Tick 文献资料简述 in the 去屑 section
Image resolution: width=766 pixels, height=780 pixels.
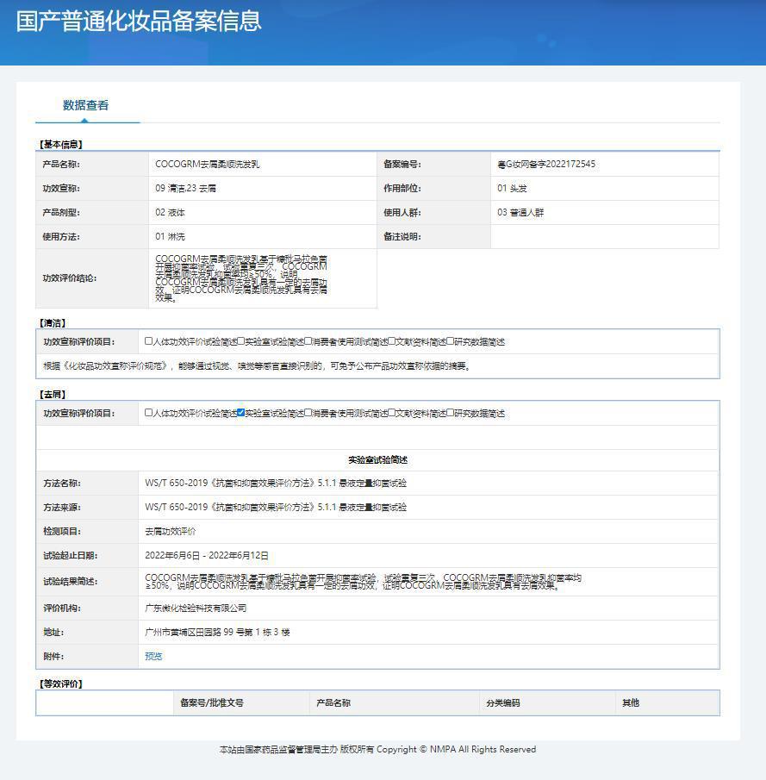[x=391, y=413]
